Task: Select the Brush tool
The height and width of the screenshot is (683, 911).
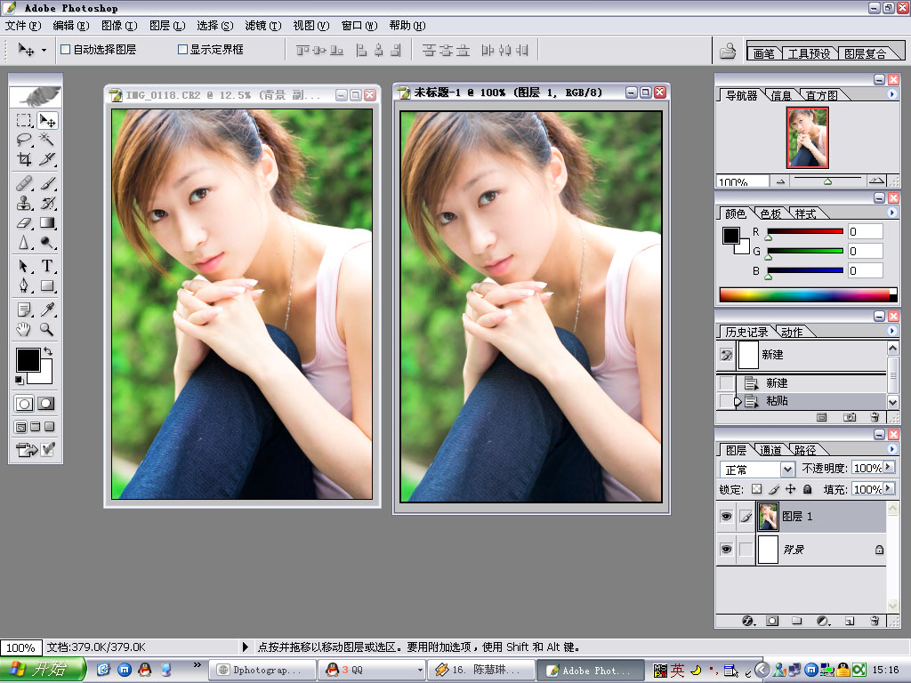Action: point(47,183)
